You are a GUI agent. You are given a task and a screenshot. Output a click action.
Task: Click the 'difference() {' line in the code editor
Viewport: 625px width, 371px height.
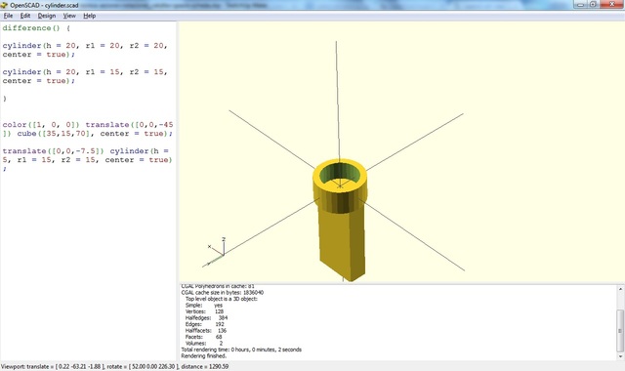[36, 28]
